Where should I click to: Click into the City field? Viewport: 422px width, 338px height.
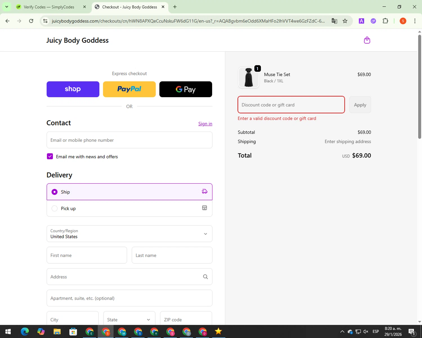pyautogui.click(x=73, y=318)
